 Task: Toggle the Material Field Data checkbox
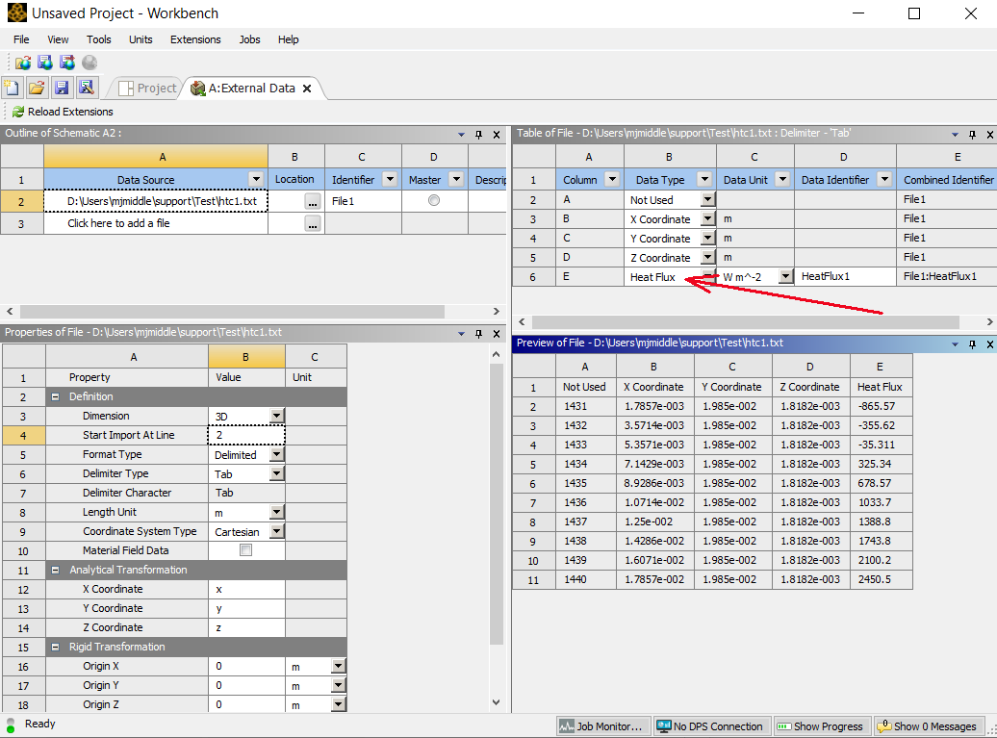tap(245, 549)
